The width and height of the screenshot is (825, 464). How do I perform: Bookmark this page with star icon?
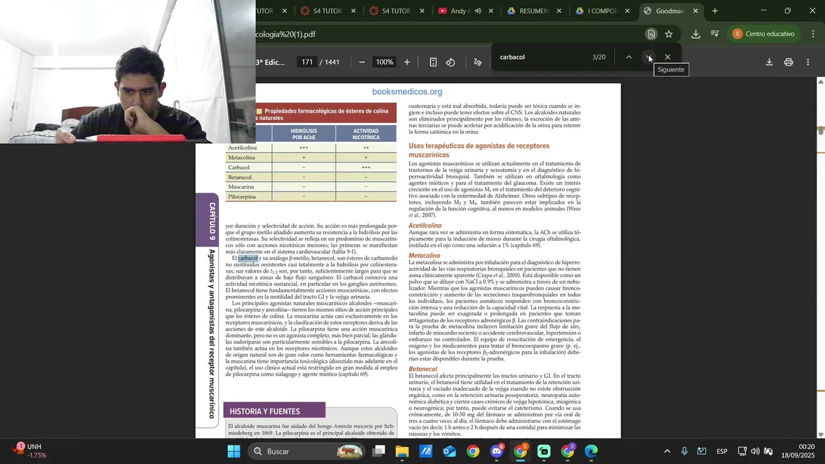(x=669, y=34)
